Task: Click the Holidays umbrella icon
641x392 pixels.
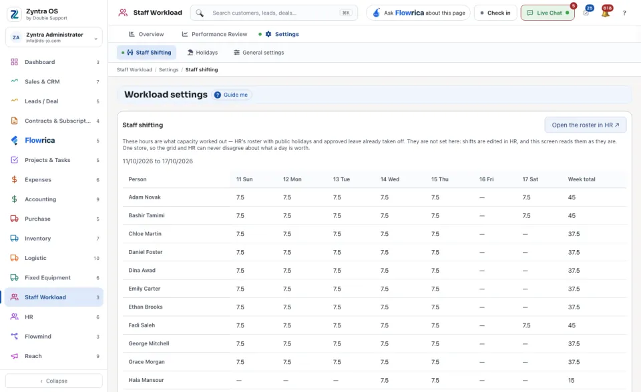Action: pyautogui.click(x=190, y=52)
